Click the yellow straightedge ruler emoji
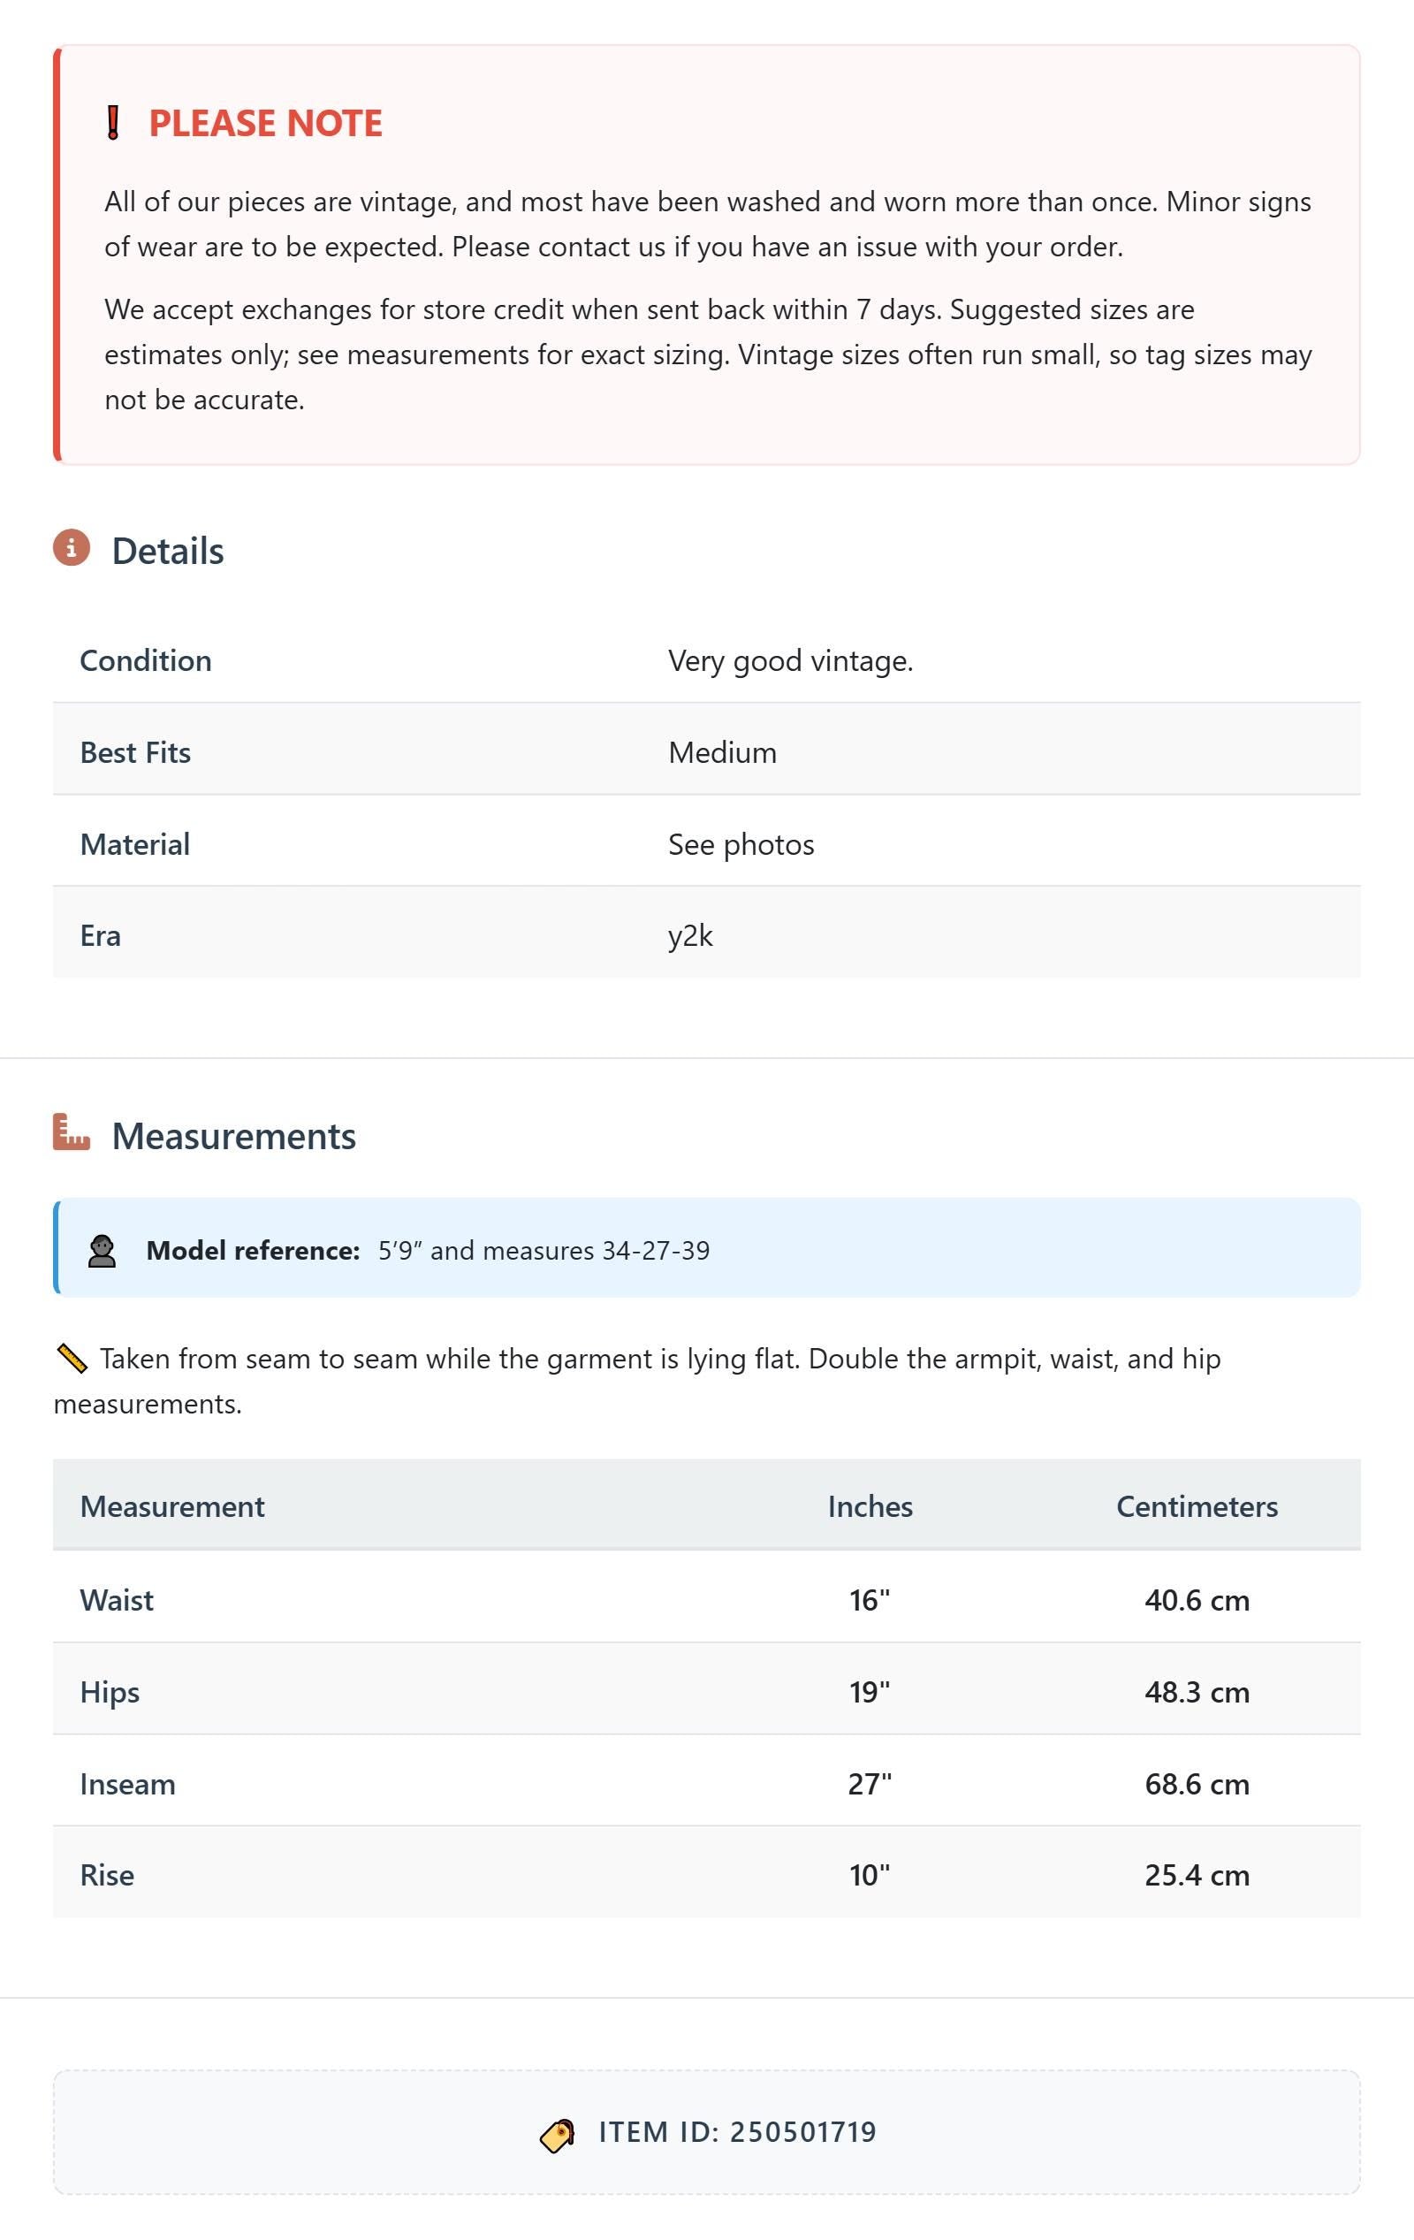This screenshot has width=1414, height=2240. tap(72, 1358)
